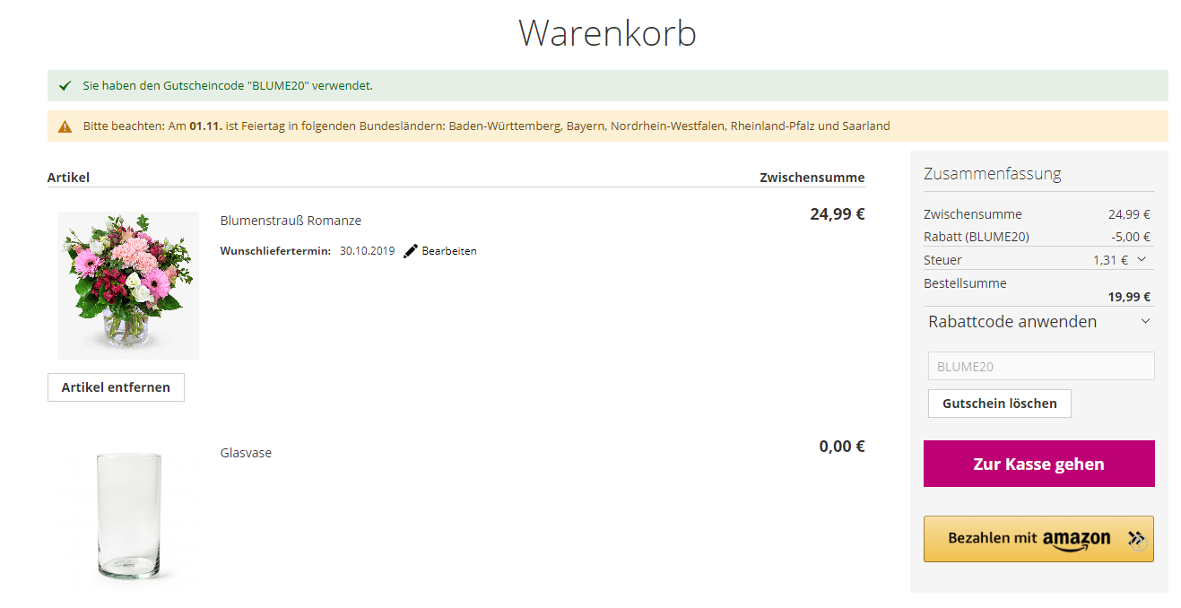Pay using Bezahlen mit Amazon
Viewport: 1181px width, 608px height.
point(1029,539)
